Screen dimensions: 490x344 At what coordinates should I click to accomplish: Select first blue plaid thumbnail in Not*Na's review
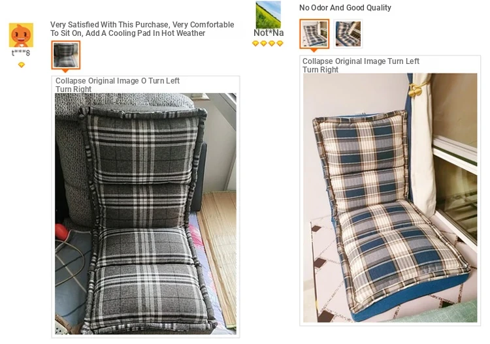click(x=314, y=34)
